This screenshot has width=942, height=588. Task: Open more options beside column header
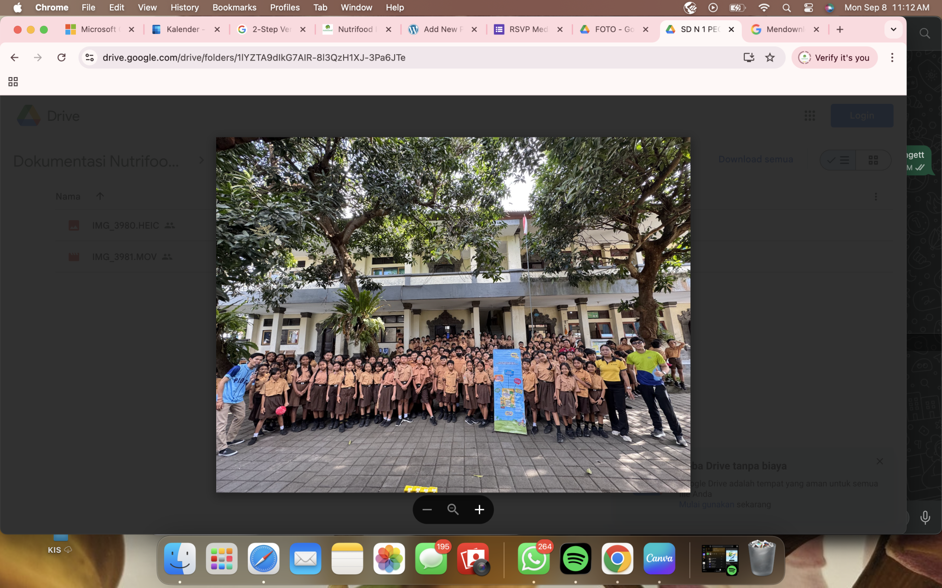[875, 197]
